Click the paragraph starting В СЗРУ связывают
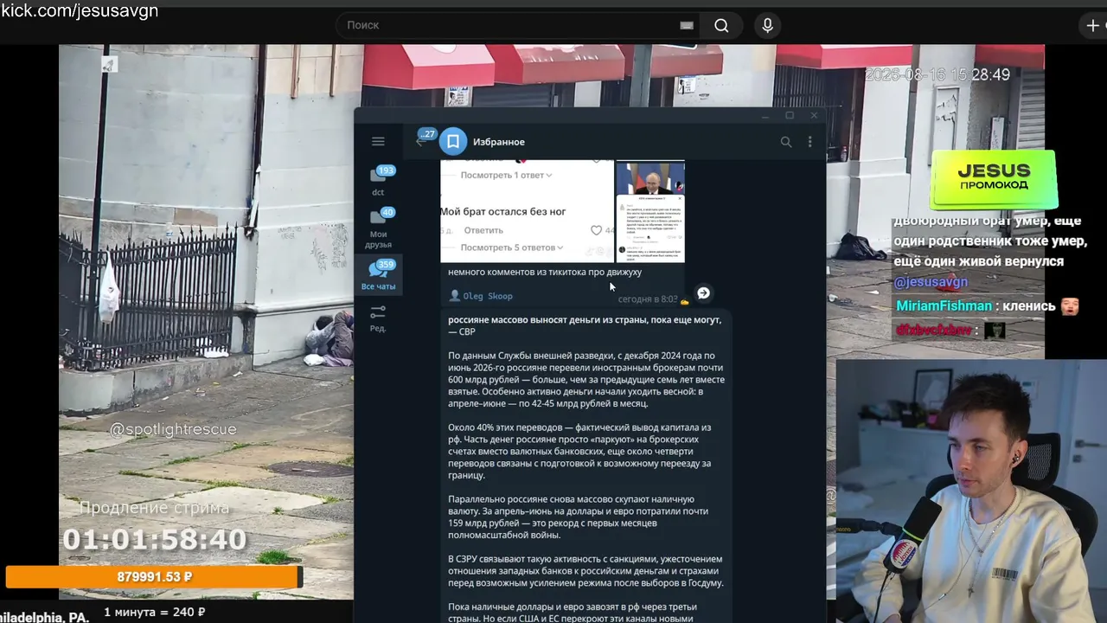Viewport: 1107px width, 623px height. tap(585, 571)
